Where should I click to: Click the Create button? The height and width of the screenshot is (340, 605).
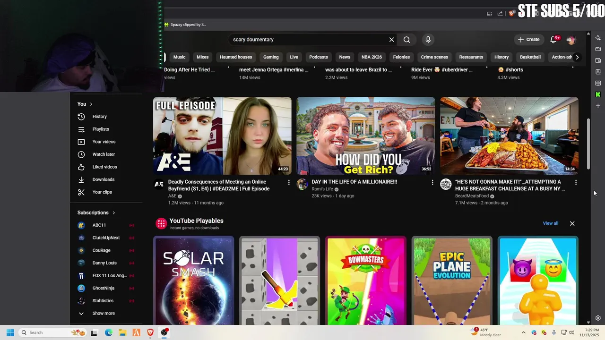click(528, 40)
